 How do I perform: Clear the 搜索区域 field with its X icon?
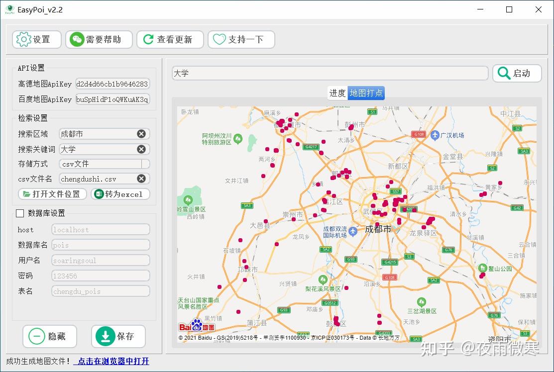(x=141, y=134)
